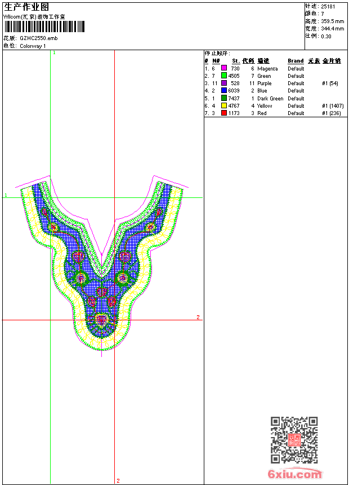Screen dimensions: 349x485
Task: Click the QR code image
Action: click(x=294, y=440)
